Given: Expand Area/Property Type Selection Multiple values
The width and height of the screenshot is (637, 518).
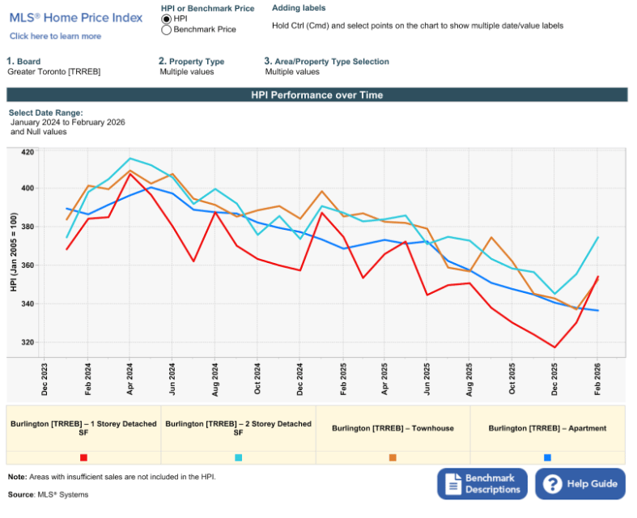Looking at the screenshot, I should tap(292, 72).
